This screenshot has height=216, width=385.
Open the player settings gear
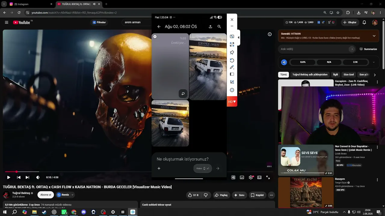(251, 177)
